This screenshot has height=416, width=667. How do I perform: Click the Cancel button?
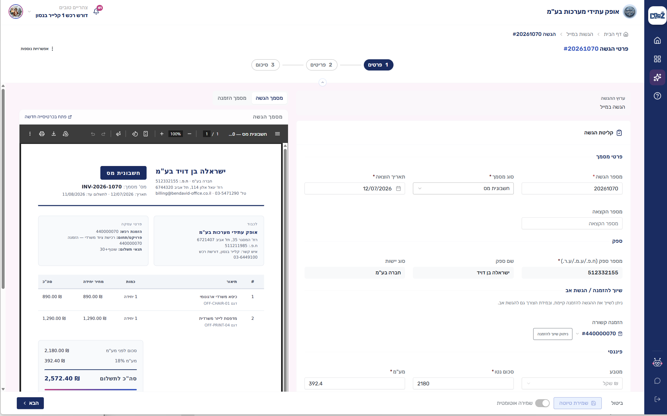pyautogui.click(x=617, y=403)
